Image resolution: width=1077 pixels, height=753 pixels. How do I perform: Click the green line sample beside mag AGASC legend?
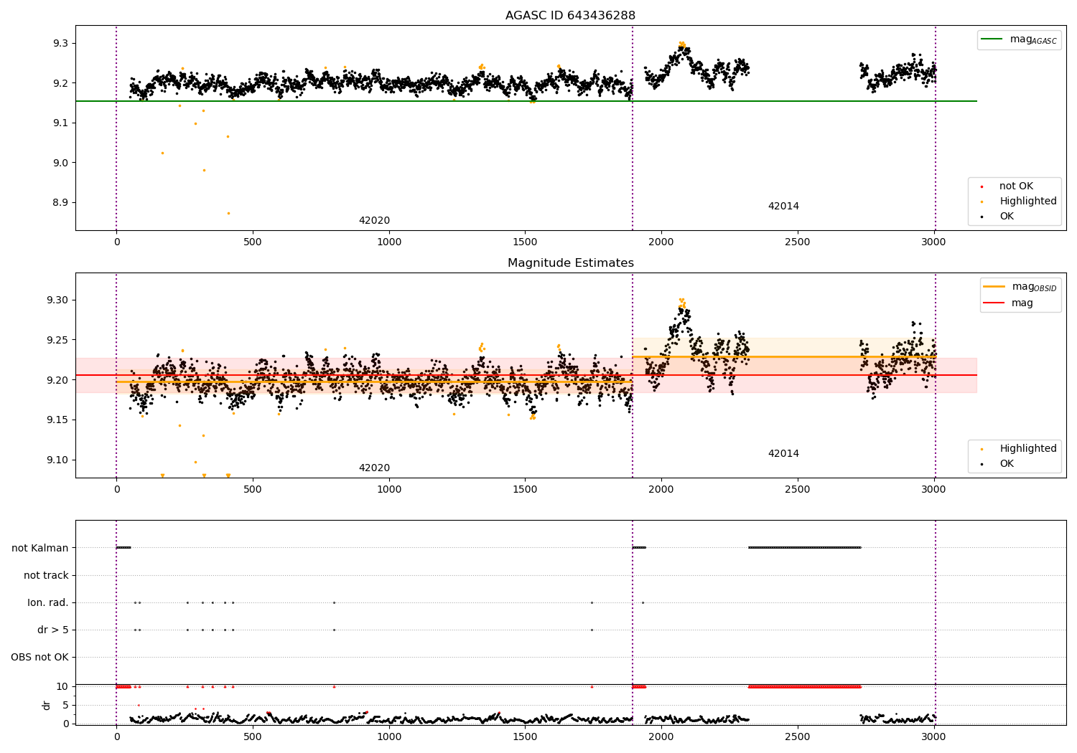[x=992, y=39]
